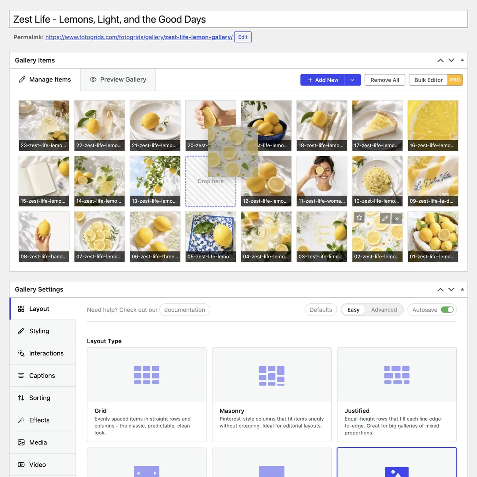Screen dimensions: 477x477
Task: Select the 21-zest-life-lemo thumbnail
Action: (x=155, y=126)
